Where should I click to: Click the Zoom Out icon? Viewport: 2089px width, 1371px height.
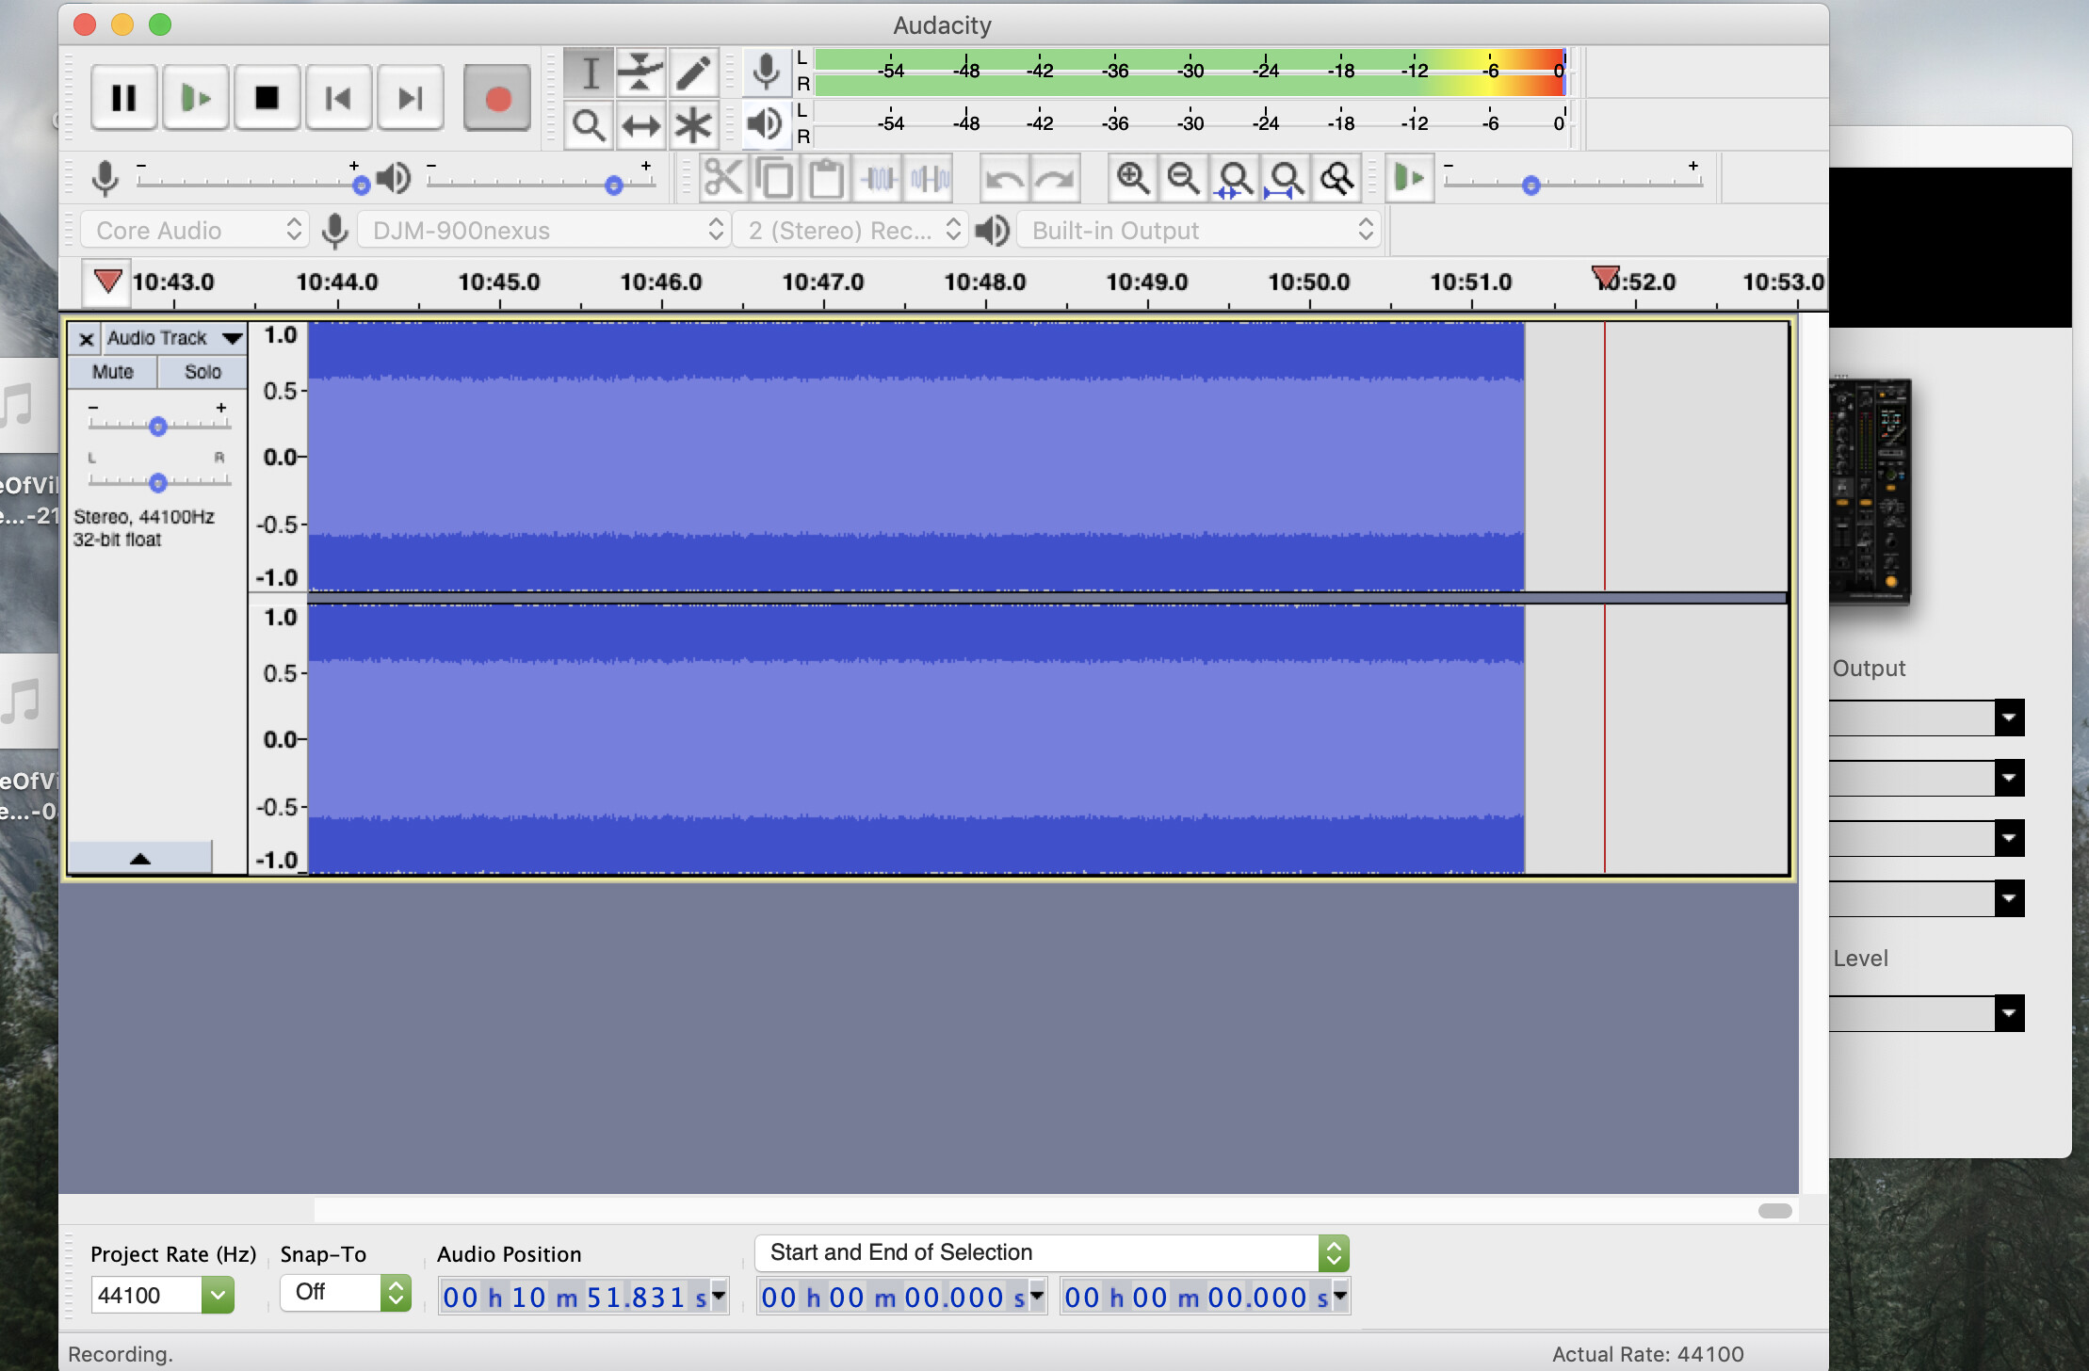1183,178
